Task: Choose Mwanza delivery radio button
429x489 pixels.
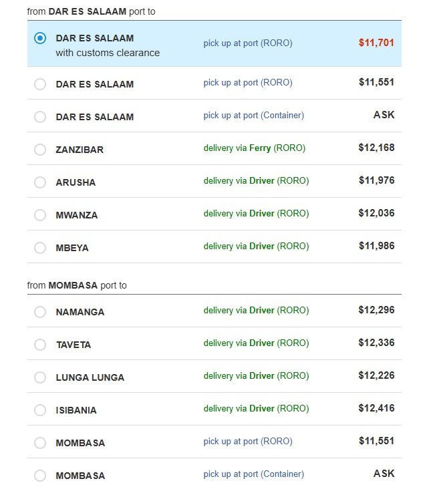Action: [x=40, y=215]
